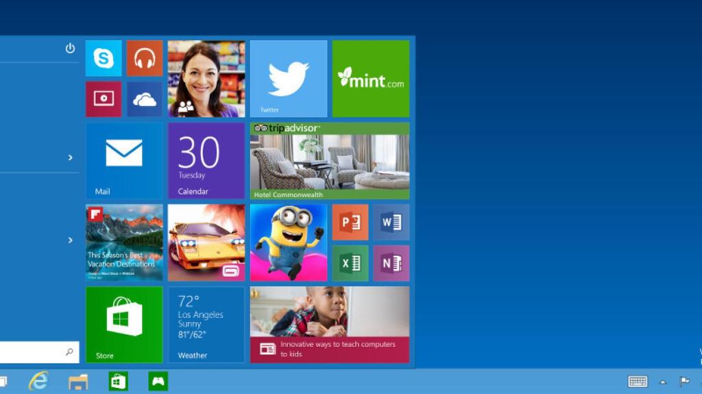Select the People tile
This screenshot has height=394, width=702.
[206, 79]
